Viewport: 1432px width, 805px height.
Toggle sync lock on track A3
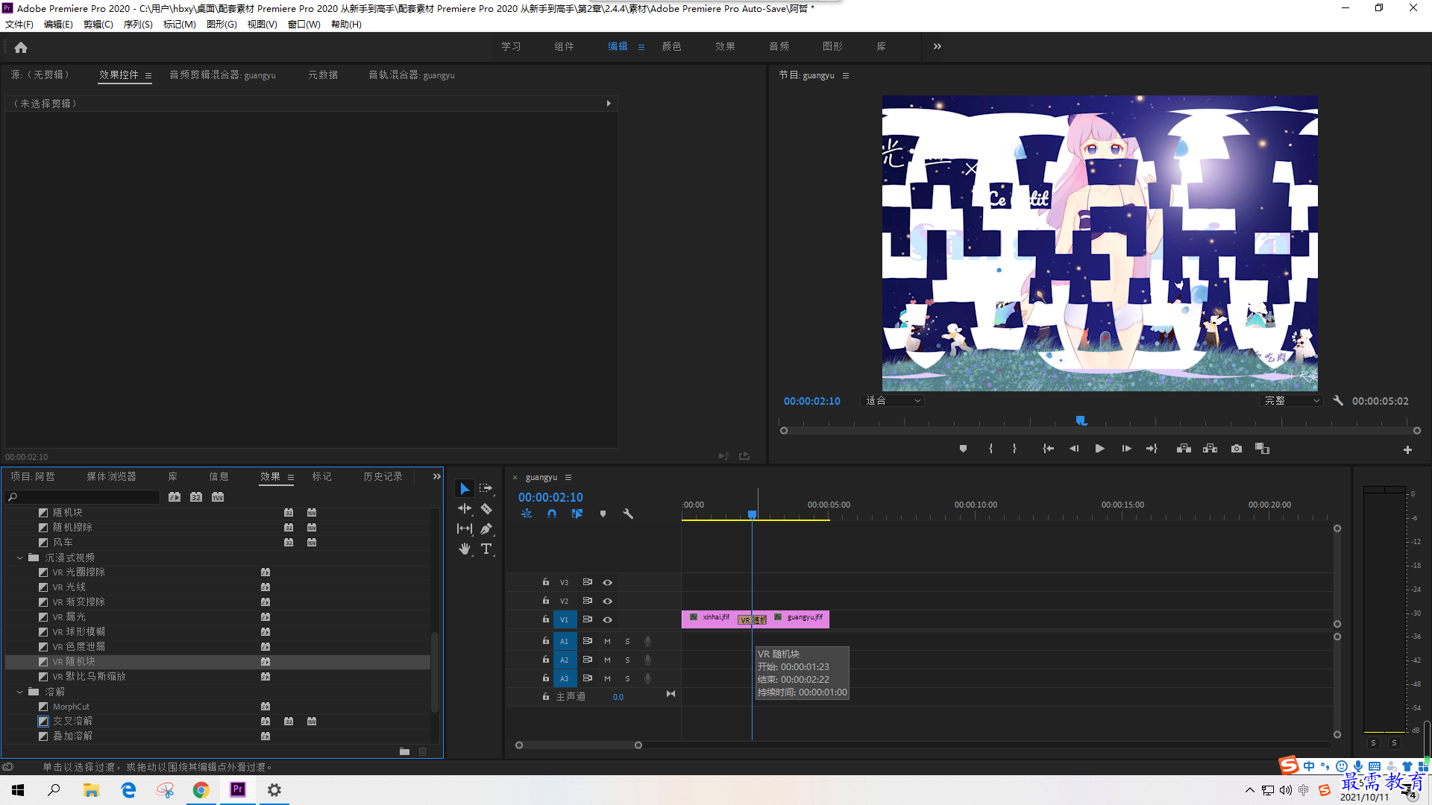pos(588,678)
